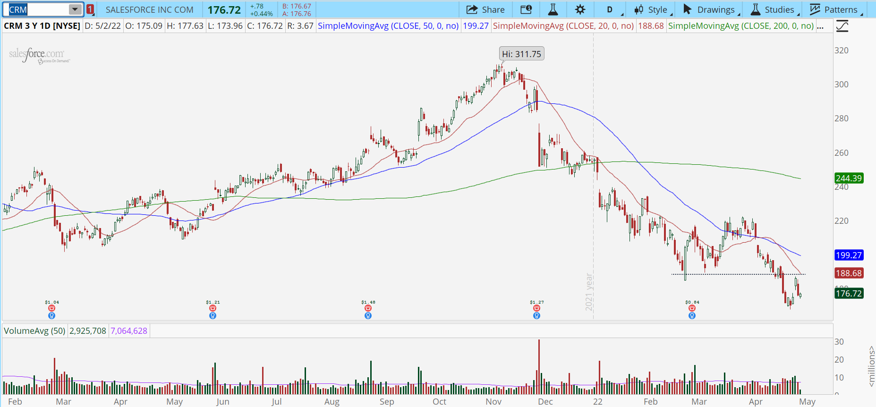The height and width of the screenshot is (407, 876).
Task: Expand the symbol selector dropdown arrow
Action: tap(75, 9)
